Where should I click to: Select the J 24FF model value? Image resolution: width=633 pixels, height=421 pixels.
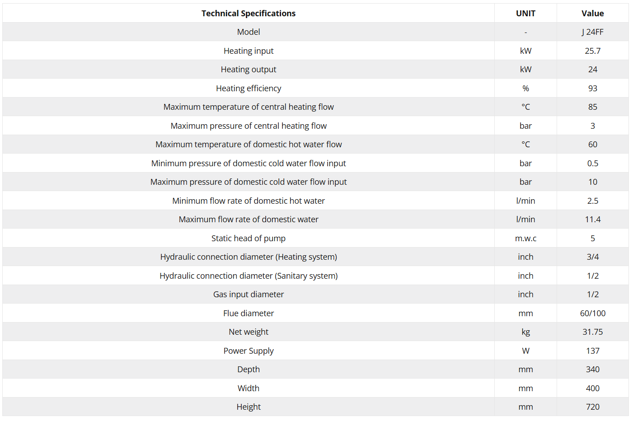coord(592,32)
